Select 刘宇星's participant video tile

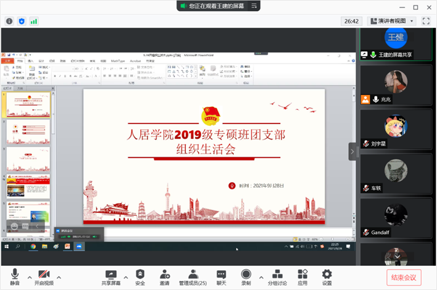(x=396, y=131)
